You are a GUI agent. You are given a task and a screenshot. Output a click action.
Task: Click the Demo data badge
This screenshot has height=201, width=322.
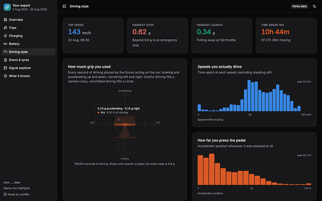(x=300, y=7)
